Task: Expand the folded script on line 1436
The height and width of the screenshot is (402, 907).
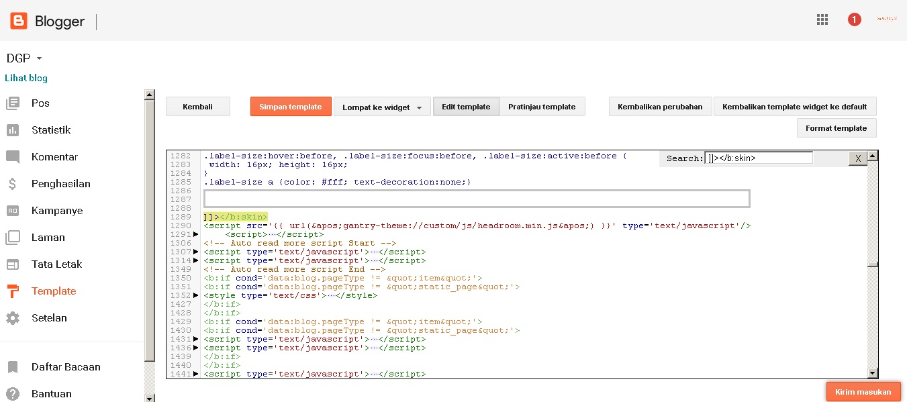Action: [x=196, y=348]
